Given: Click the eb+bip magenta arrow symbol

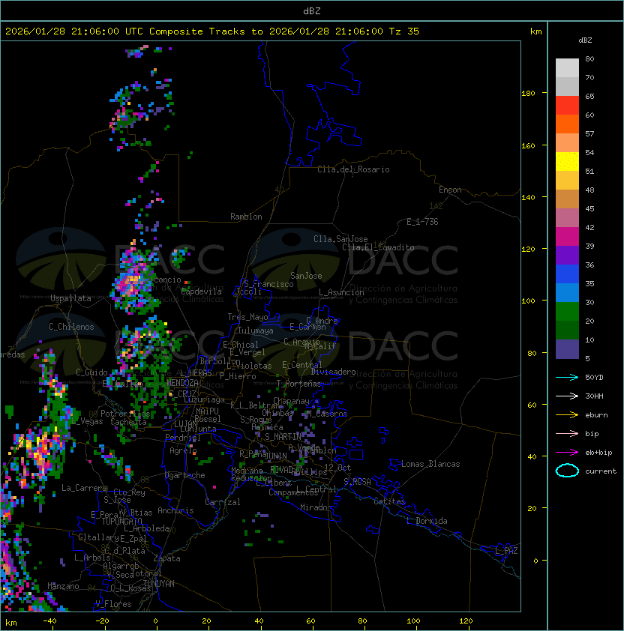Looking at the screenshot, I should click(567, 452).
